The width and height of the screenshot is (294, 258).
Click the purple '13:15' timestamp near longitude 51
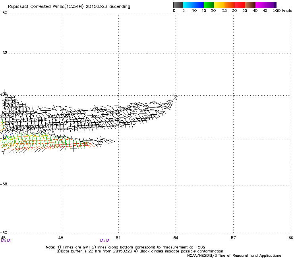tap(104, 241)
